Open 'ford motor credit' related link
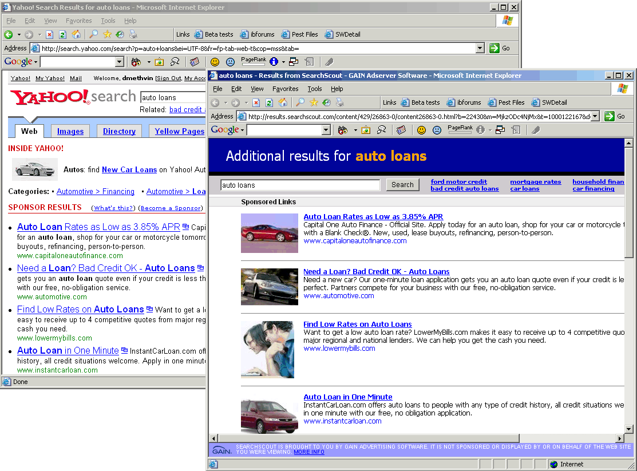637x471 pixels. tap(458, 181)
